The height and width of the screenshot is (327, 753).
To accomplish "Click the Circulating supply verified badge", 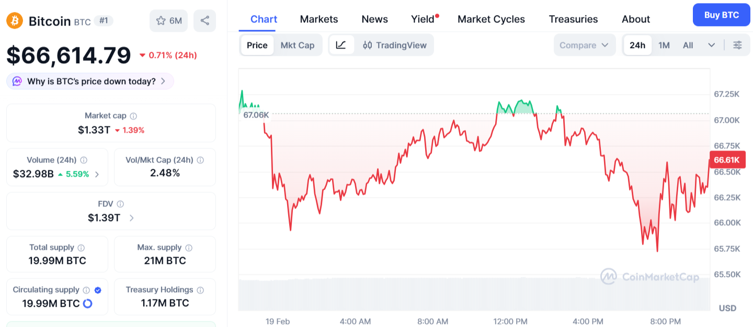I will (99, 289).
